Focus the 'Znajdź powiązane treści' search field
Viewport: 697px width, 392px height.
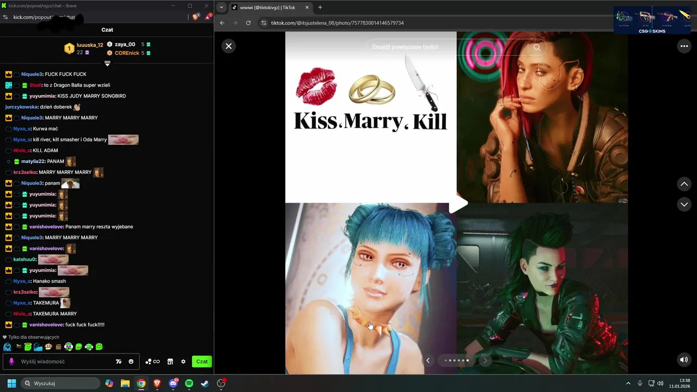(x=447, y=47)
